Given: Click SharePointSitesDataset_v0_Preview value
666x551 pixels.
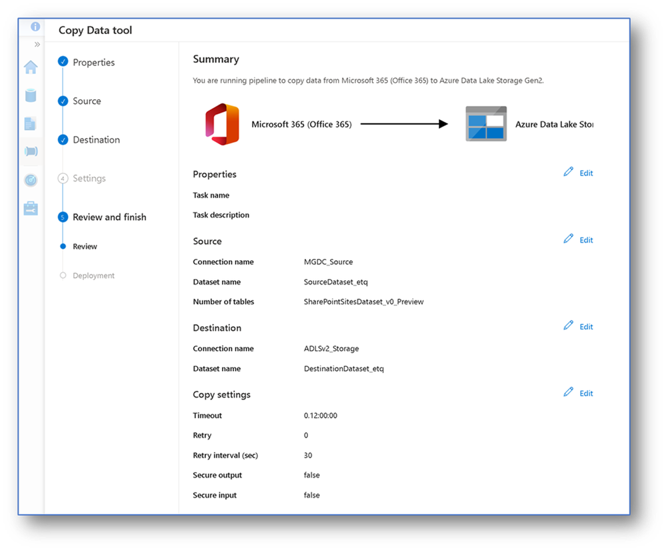Looking at the screenshot, I should pyautogui.click(x=363, y=302).
